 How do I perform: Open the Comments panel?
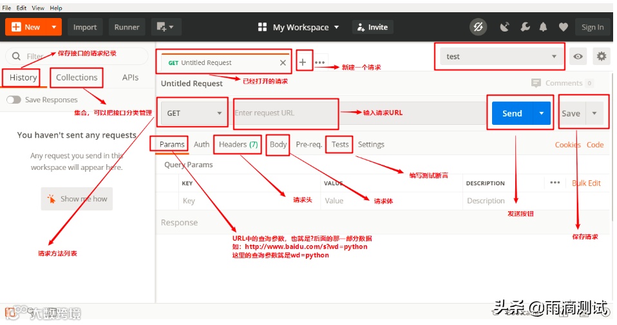point(562,83)
